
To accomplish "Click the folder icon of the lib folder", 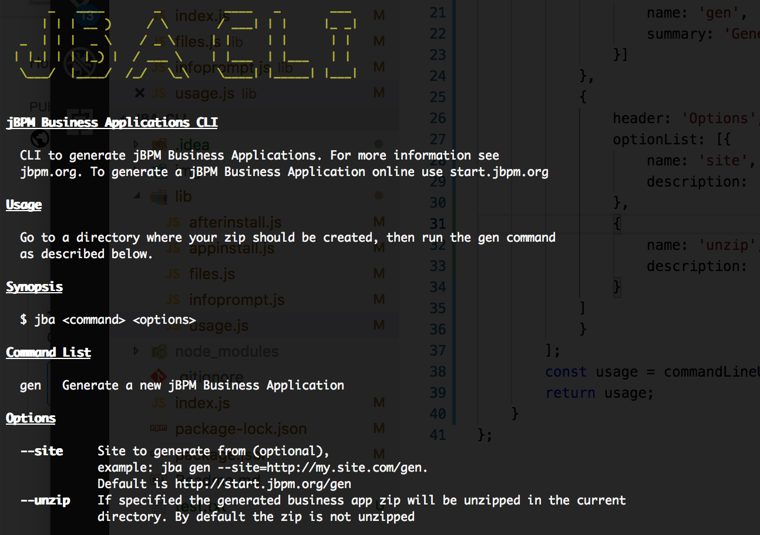I will tap(160, 197).
